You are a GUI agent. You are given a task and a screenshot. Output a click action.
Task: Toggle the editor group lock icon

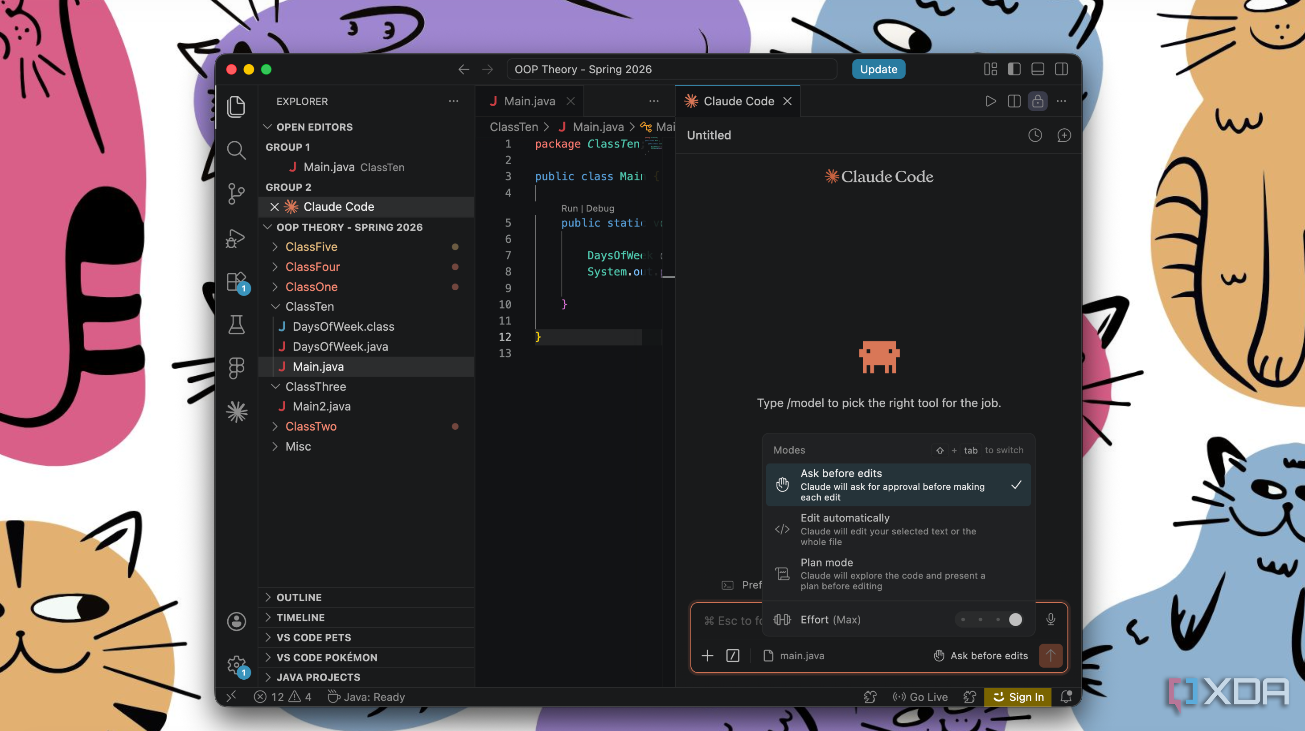1038,101
